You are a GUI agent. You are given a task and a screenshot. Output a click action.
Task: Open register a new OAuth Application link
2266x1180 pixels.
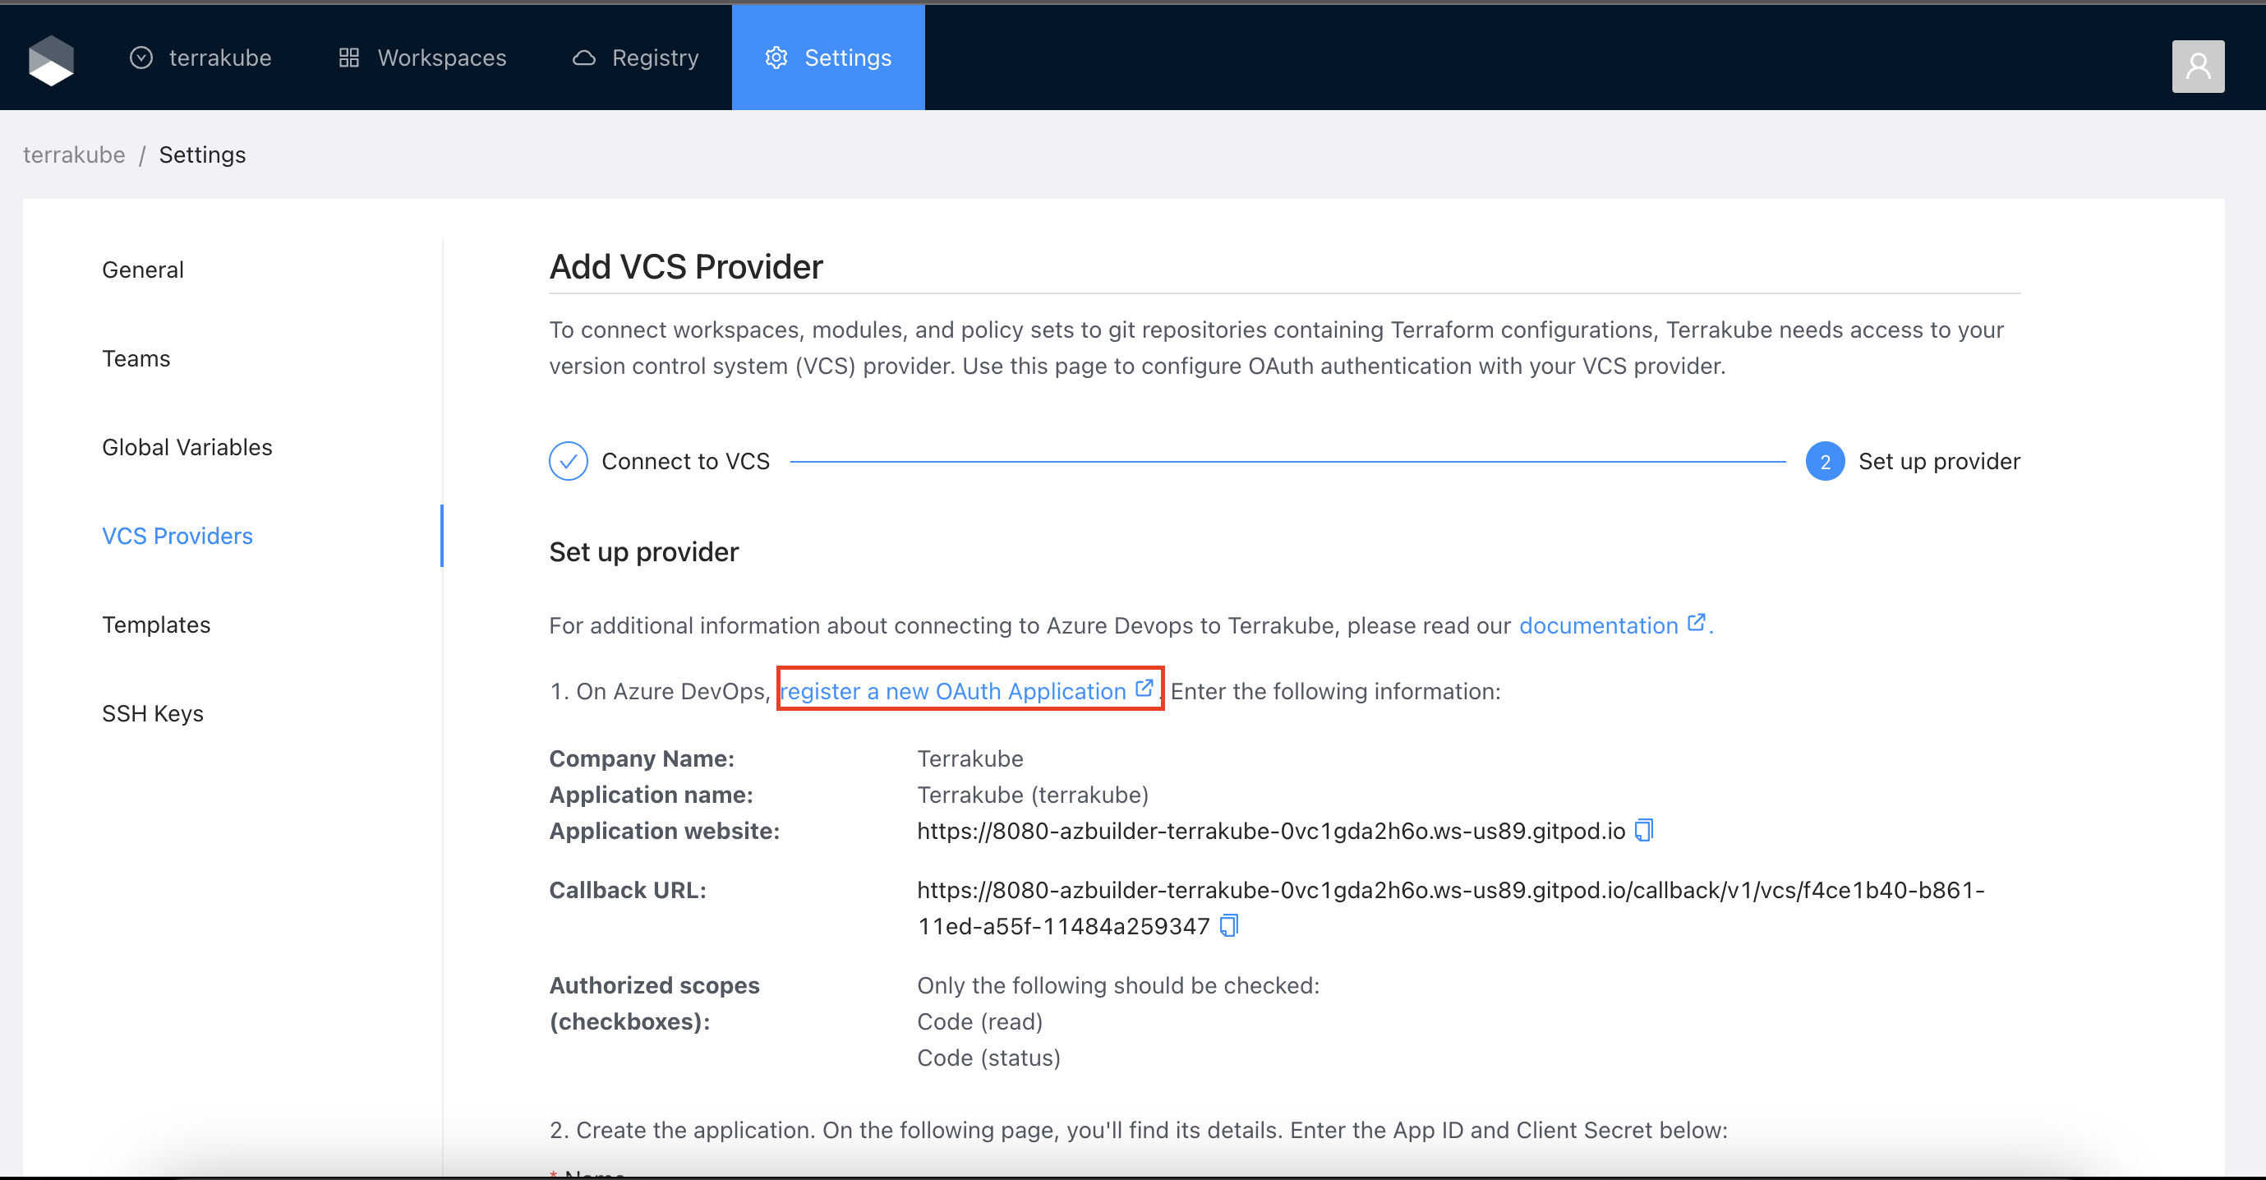tap(954, 692)
